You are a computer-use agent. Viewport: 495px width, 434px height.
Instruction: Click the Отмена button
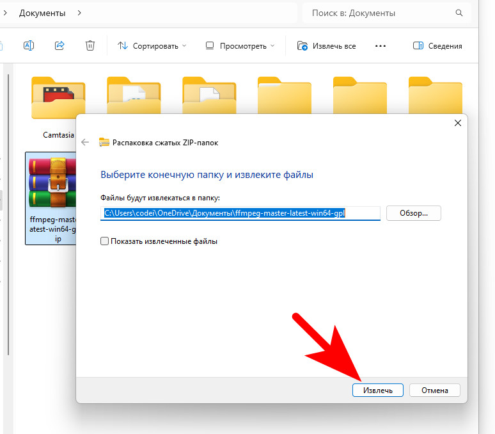435,390
